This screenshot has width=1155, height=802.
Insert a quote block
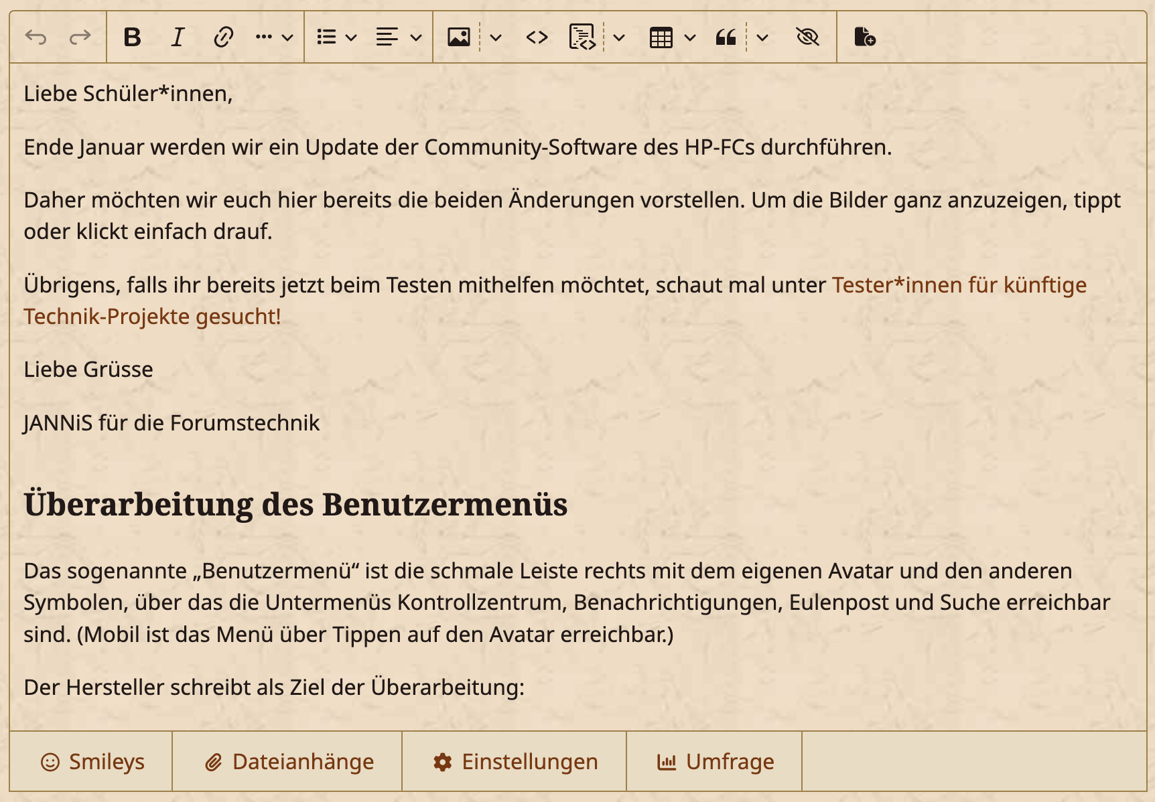click(726, 37)
